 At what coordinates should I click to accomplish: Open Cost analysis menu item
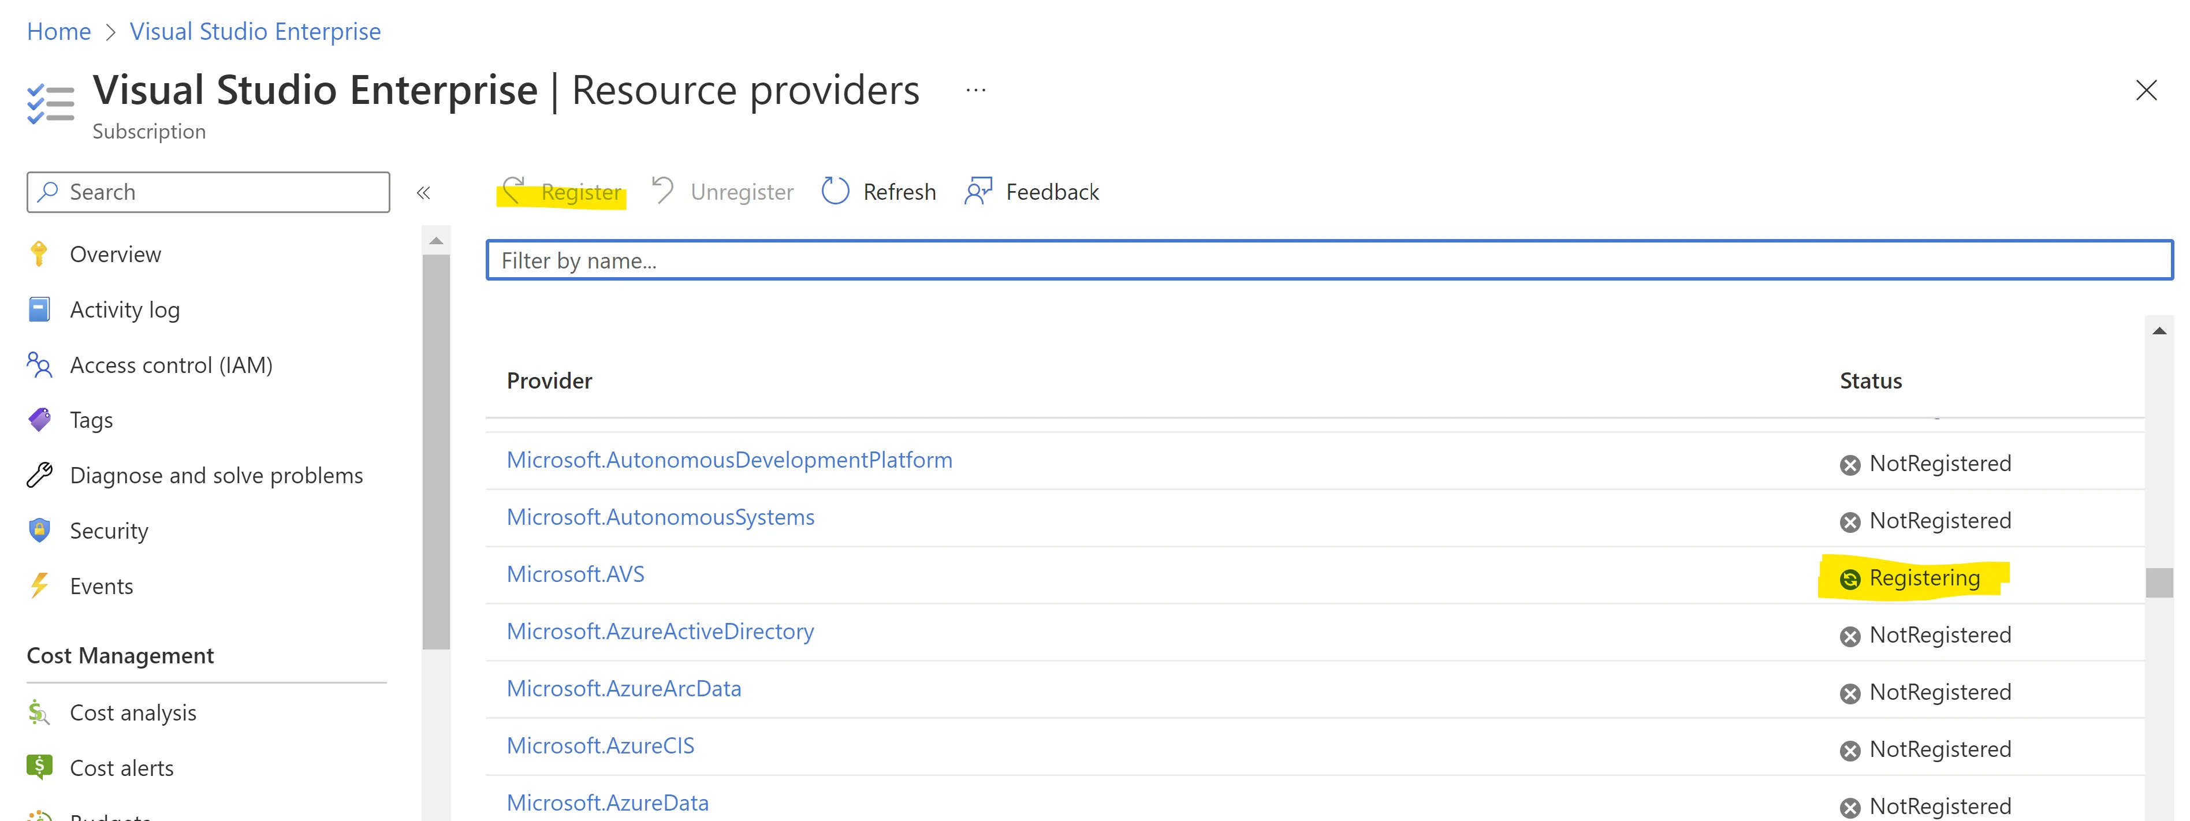(133, 712)
